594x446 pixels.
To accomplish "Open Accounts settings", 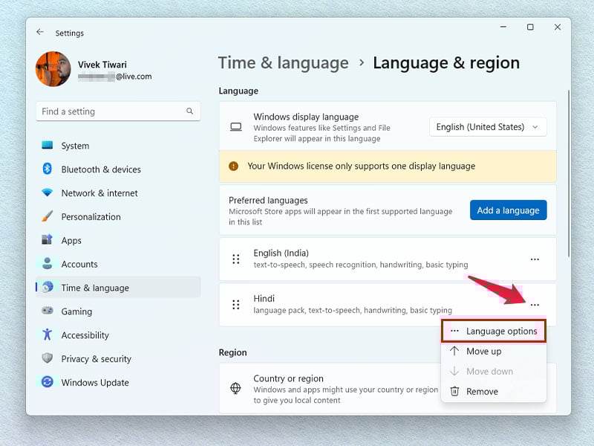I will [x=80, y=264].
